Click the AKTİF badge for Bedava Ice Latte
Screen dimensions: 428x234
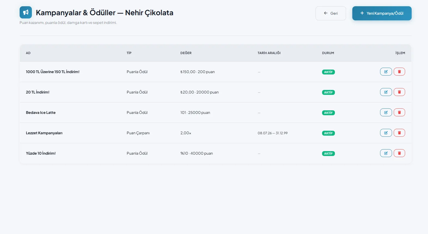point(328,113)
